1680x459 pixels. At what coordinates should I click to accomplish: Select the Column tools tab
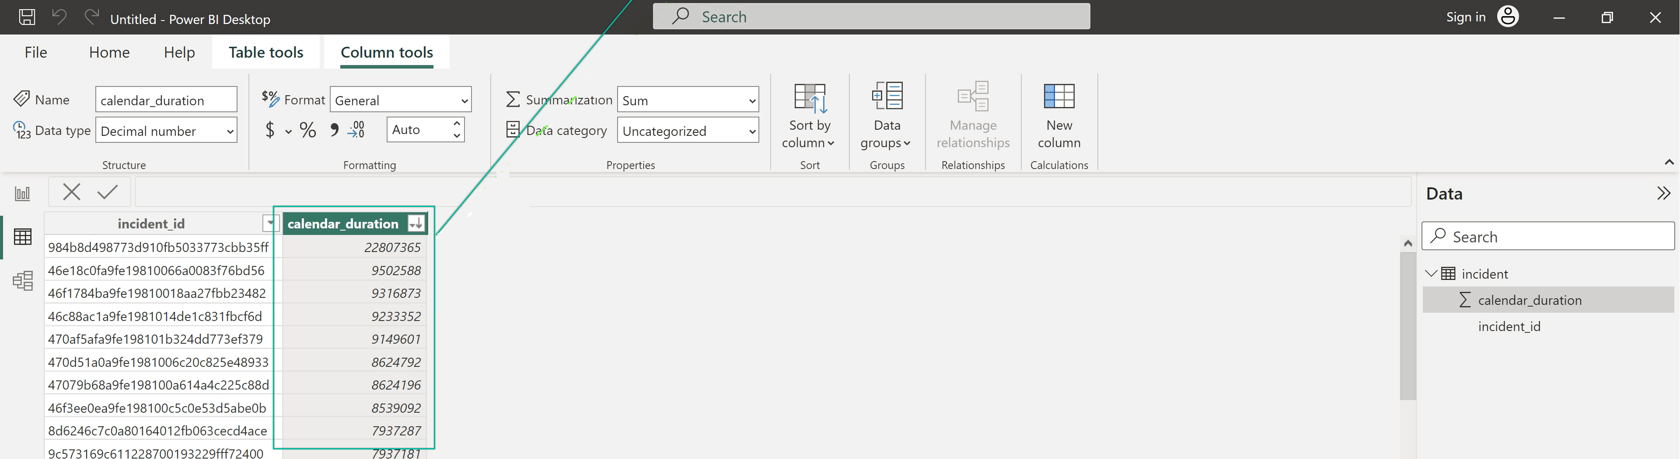(x=387, y=53)
